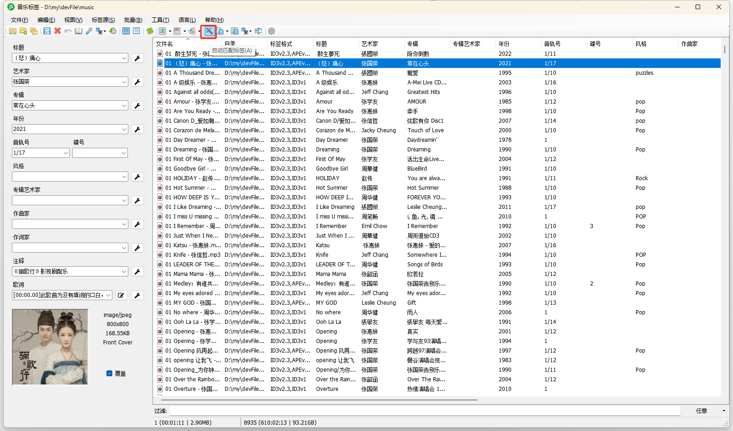Click the album cover thumbnail
Screen dimensions: 733x431
click(x=50, y=347)
